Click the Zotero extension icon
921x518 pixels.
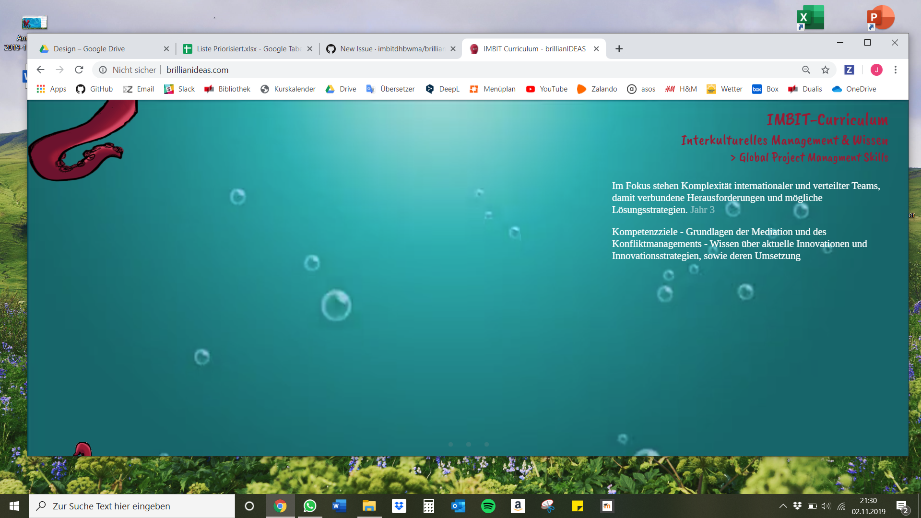pos(849,70)
